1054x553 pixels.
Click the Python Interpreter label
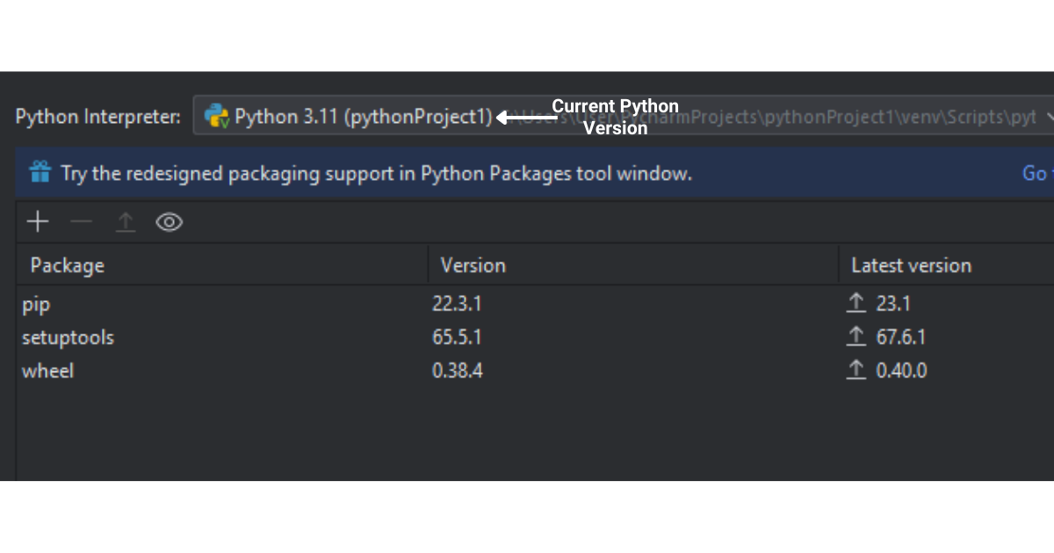coord(98,117)
